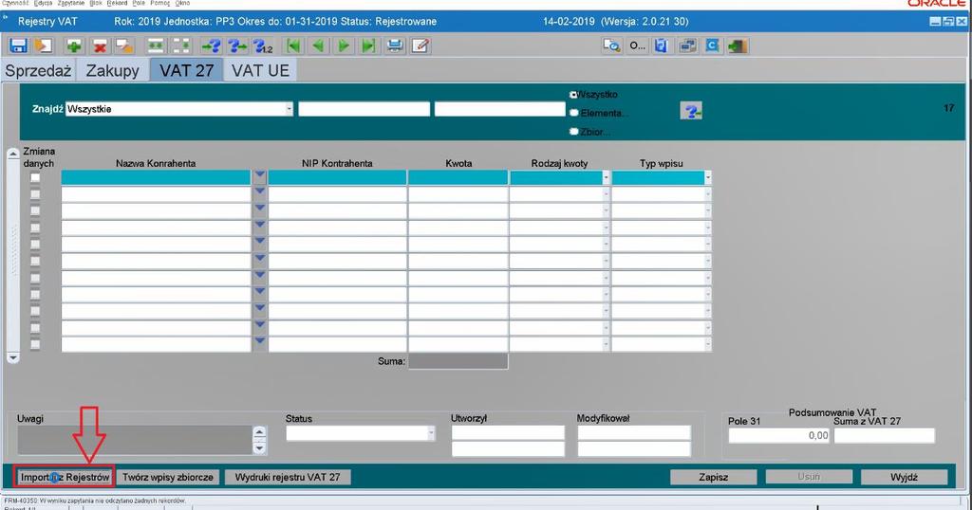Click the Uwagi text area
Image resolution: width=972 pixels, height=510 pixels.
[135, 440]
